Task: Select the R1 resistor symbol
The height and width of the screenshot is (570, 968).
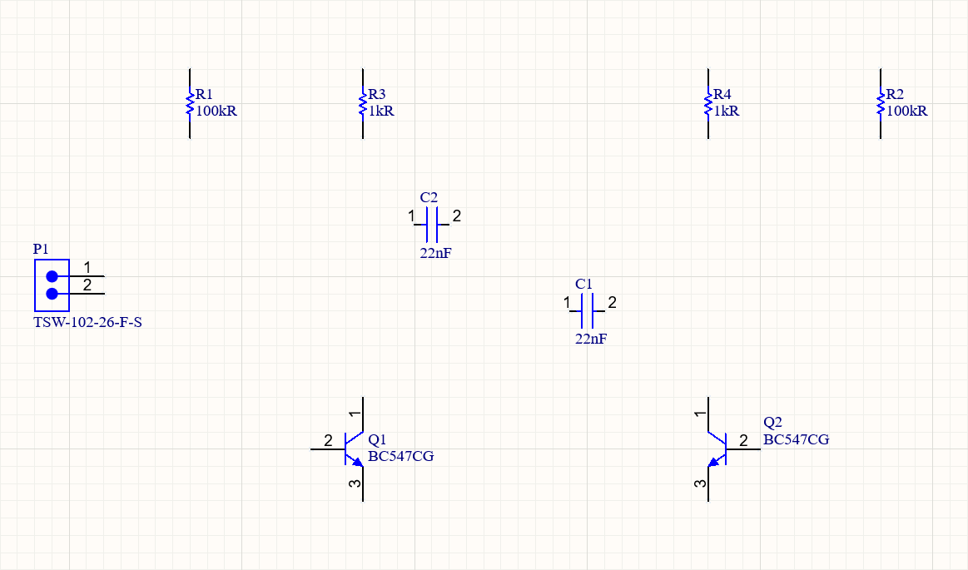Action: [190, 104]
